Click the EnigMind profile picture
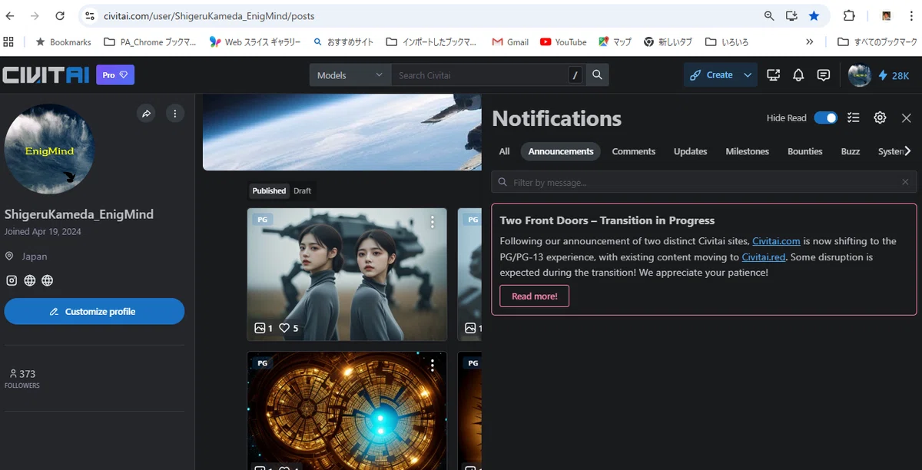Screen dimensions: 922x470 coord(49,149)
